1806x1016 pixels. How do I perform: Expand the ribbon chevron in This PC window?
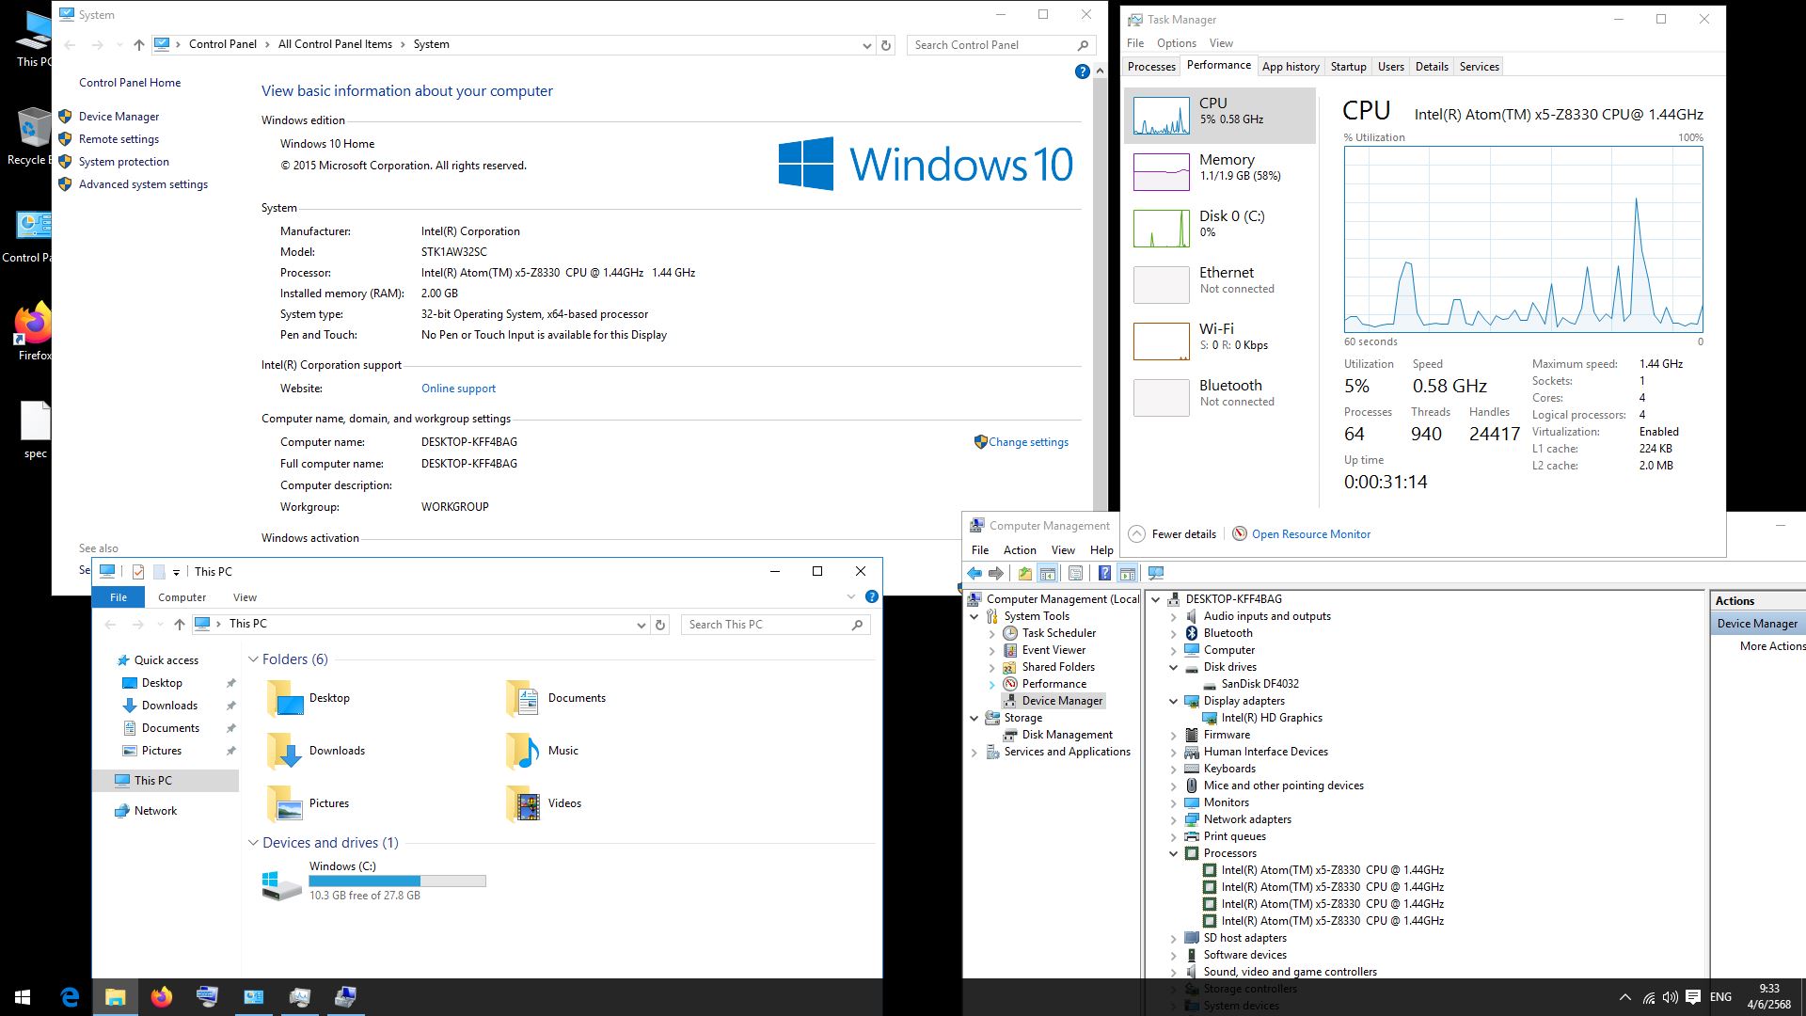point(850,596)
